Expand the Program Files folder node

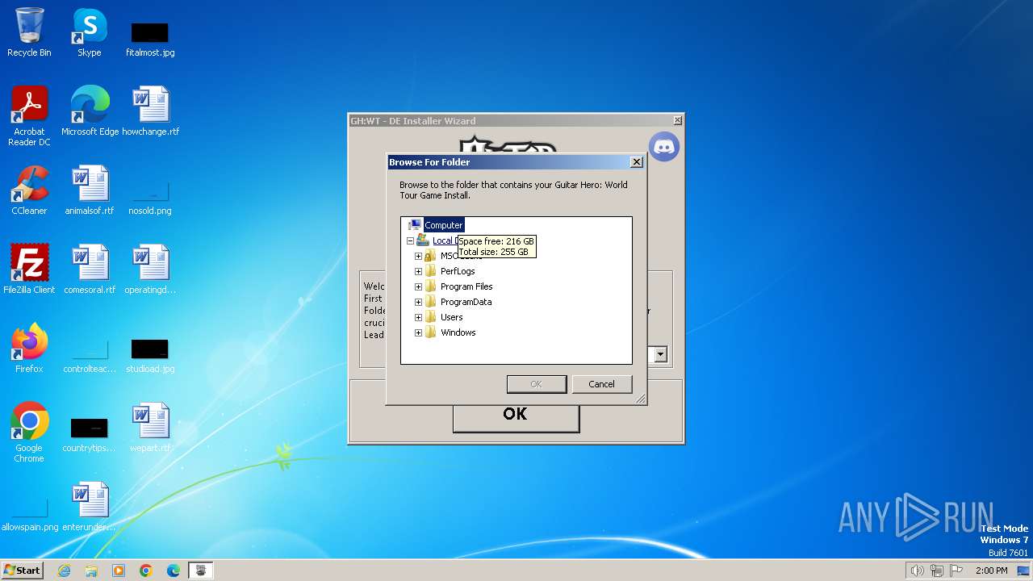(418, 286)
